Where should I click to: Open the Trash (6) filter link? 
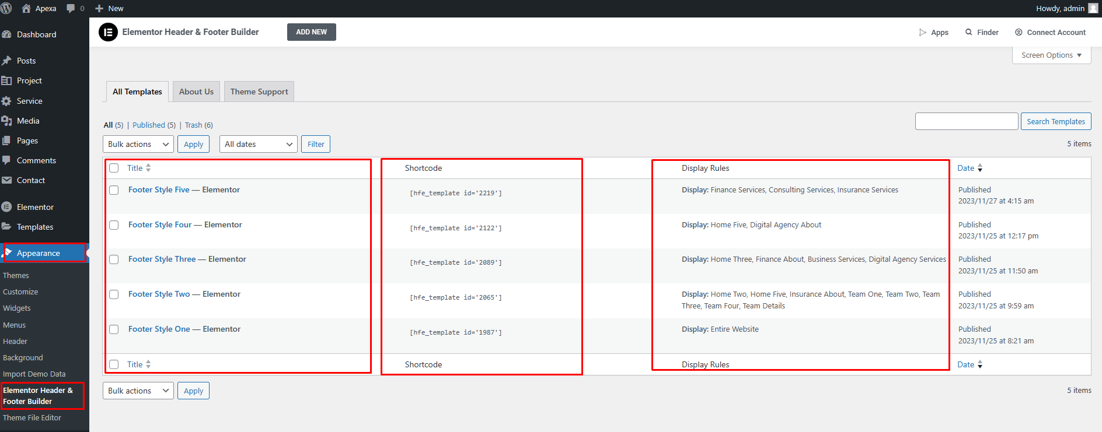[x=199, y=125]
